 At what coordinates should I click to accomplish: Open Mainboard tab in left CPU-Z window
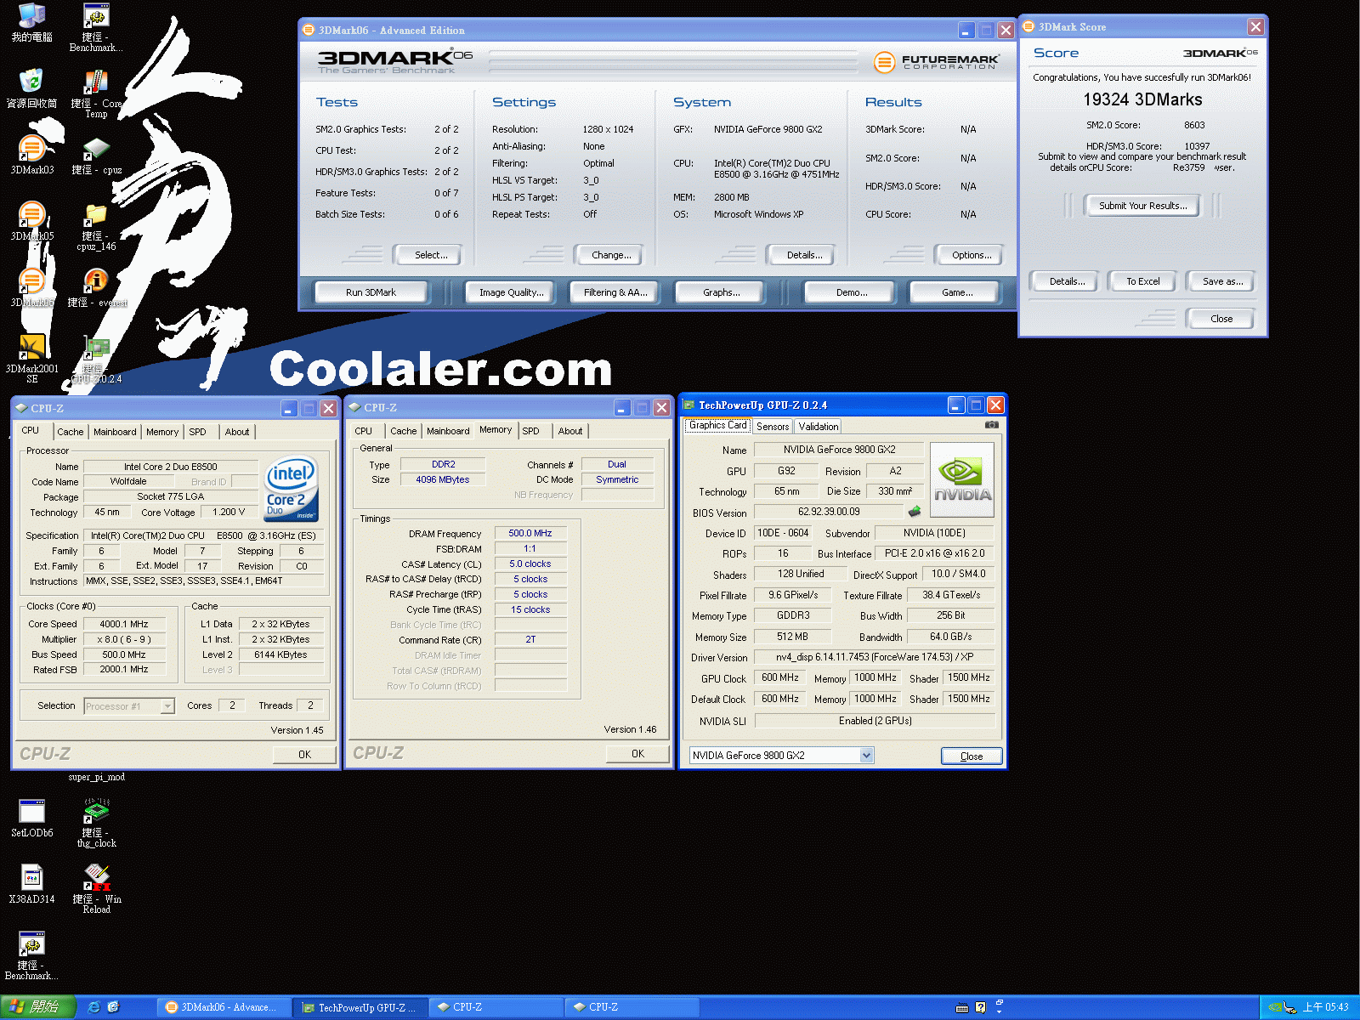point(115,432)
